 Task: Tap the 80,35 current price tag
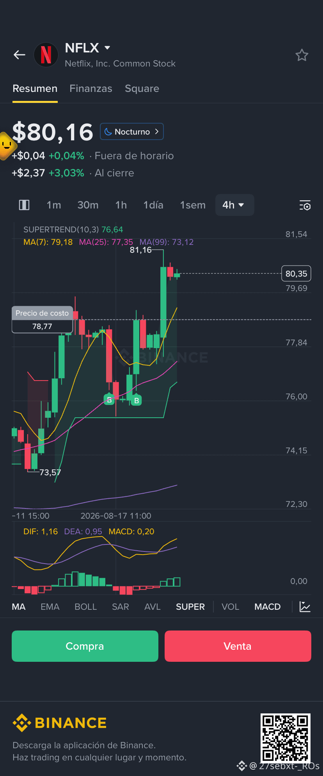[x=296, y=274]
